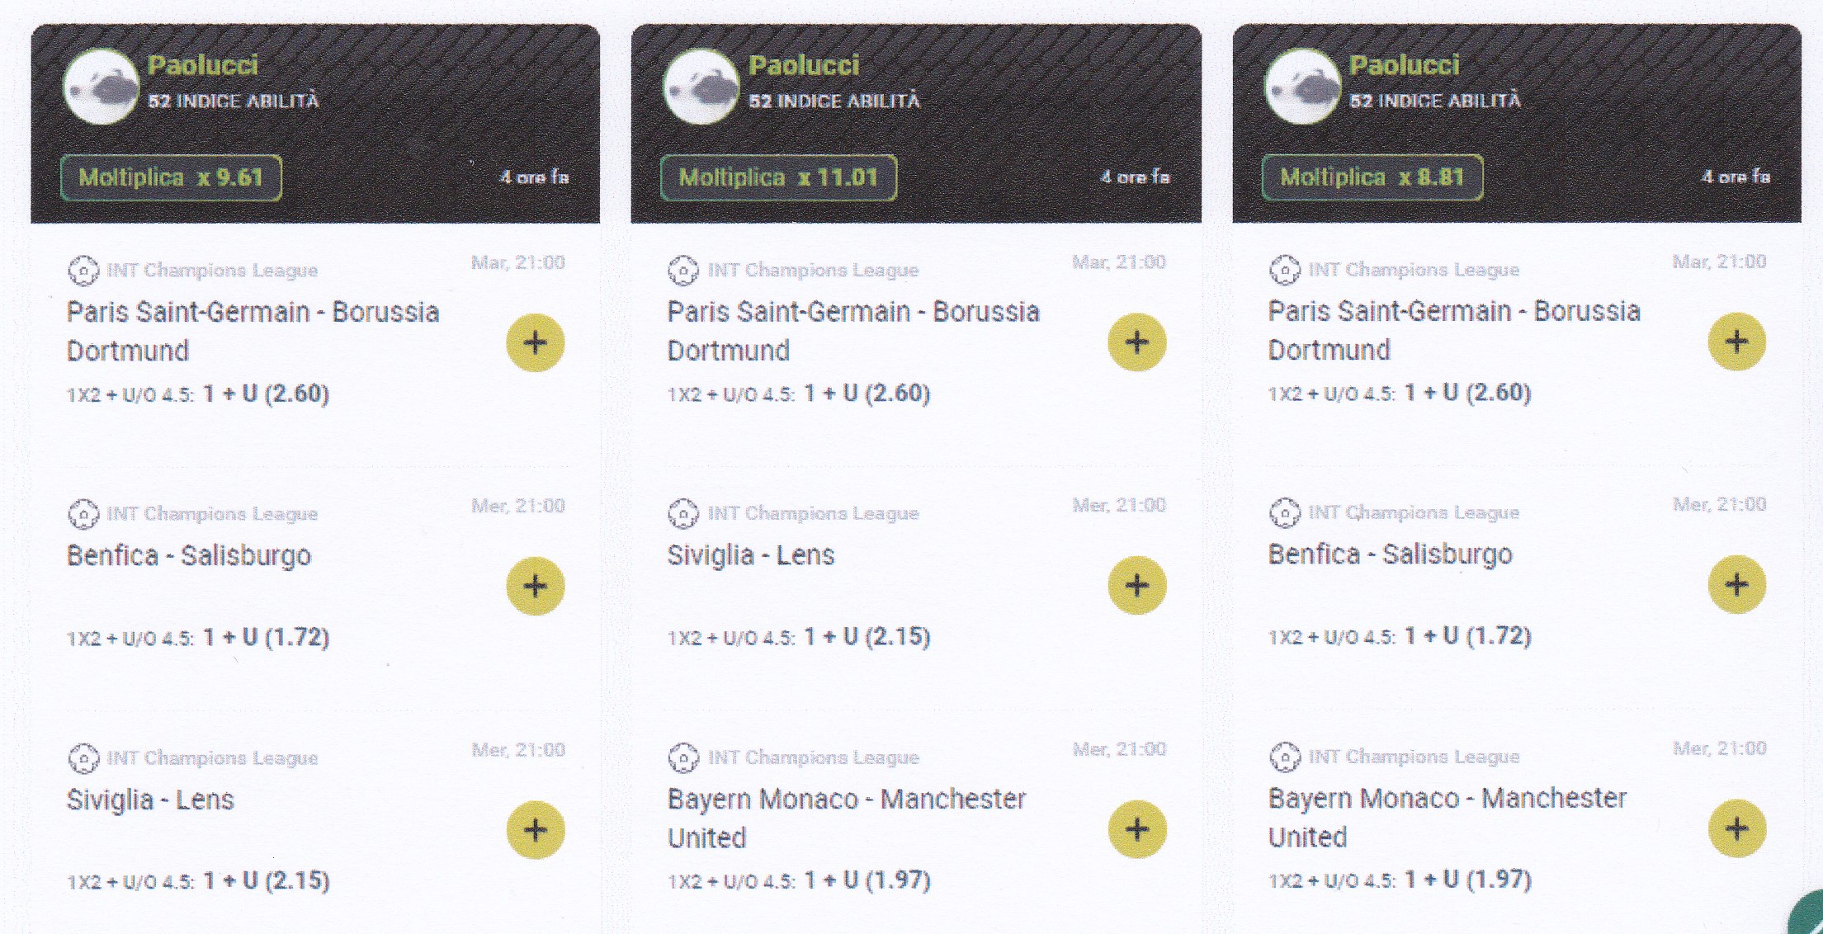Add Bayern Monaco - Manchester United bet, middle card
This screenshot has height=934, width=1823.
pyautogui.click(x=1136, y=829)
